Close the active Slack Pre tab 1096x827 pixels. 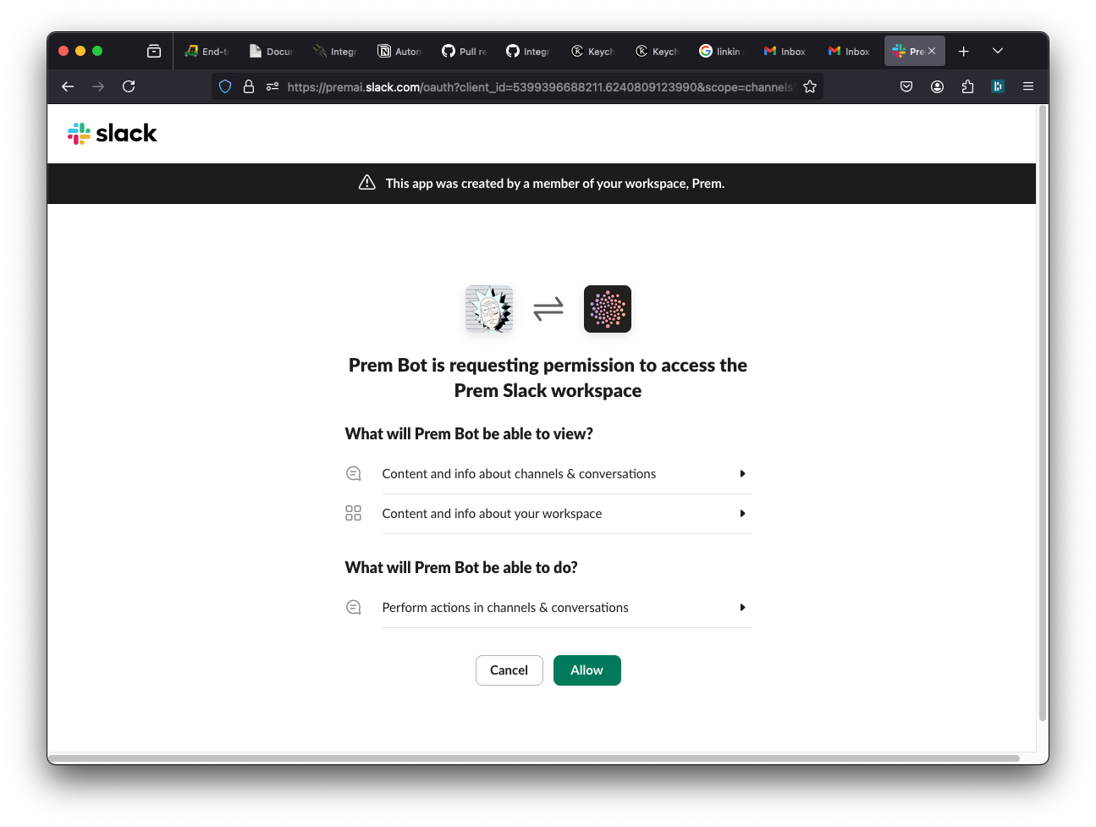[x=932, y=51]
